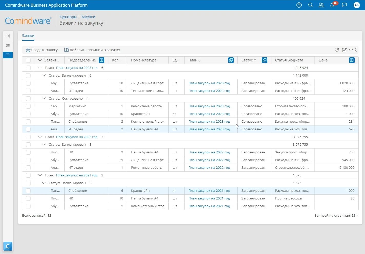Open the records per page dropdown showing 25
The width and height of the screenshot is (365, 254).
[x=354, y=215]
